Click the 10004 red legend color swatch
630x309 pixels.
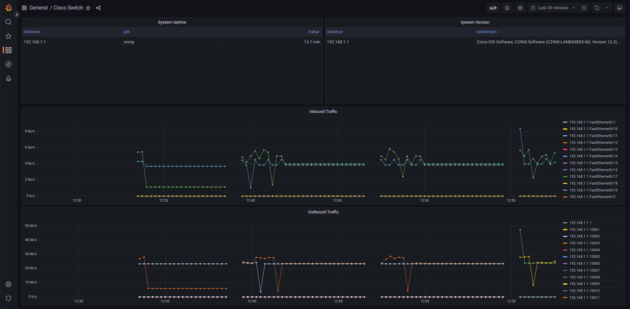point(565,250)
